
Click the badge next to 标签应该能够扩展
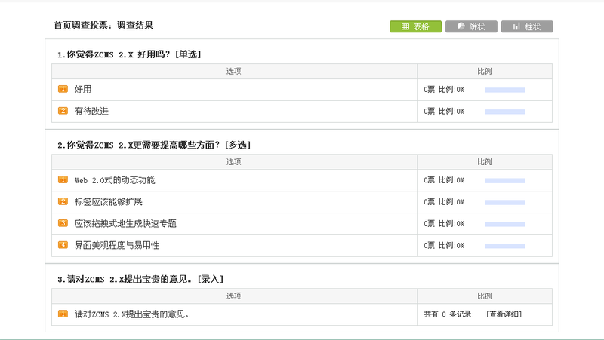point(63,201)
